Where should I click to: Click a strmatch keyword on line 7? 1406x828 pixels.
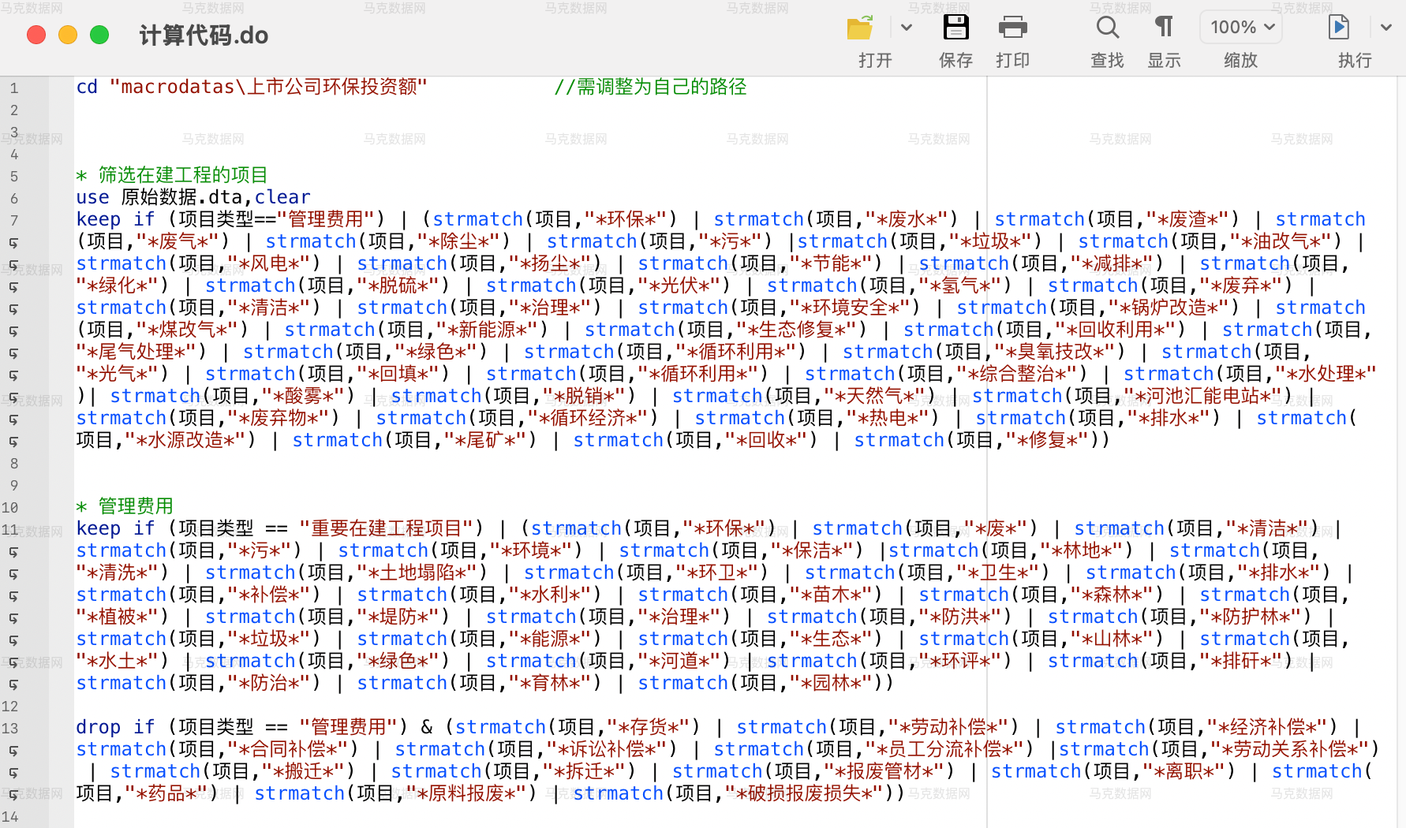tap(477, 218)
